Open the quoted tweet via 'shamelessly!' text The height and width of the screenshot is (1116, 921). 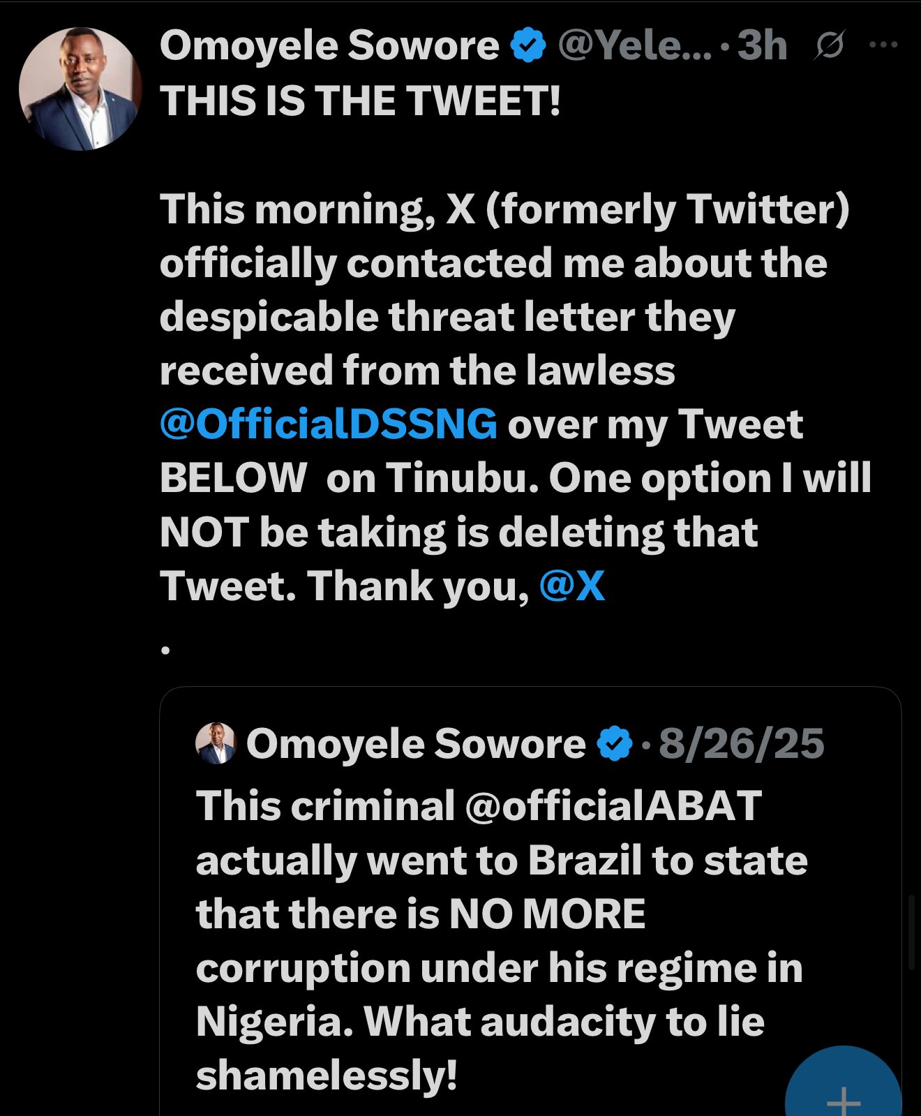coord(327,1076)
